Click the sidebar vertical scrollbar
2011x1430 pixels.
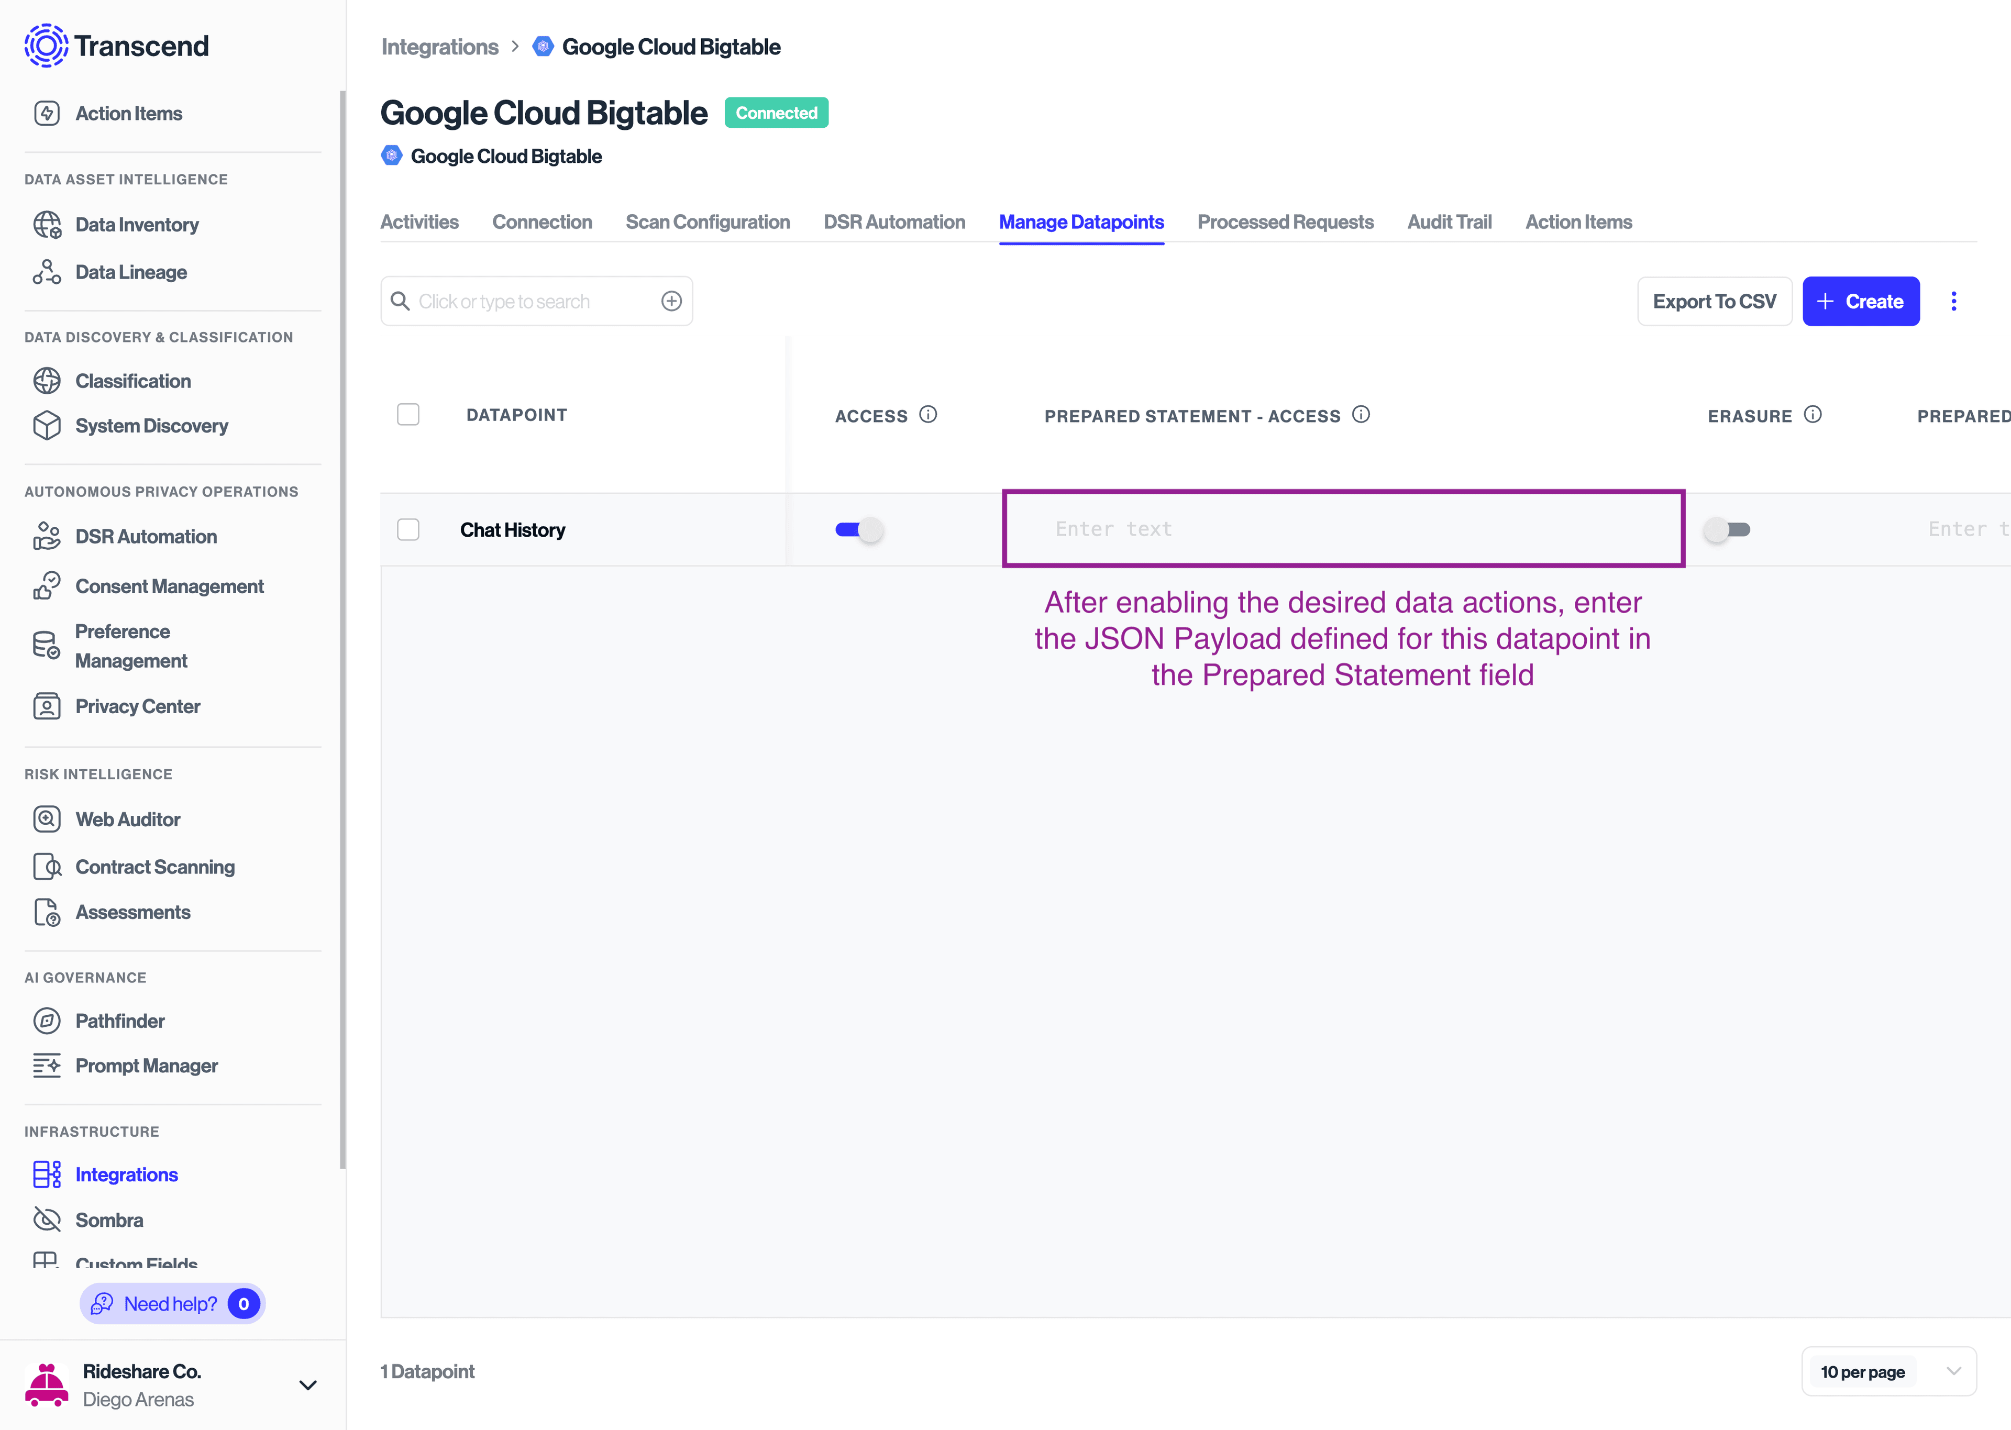[x=342, y=629]
